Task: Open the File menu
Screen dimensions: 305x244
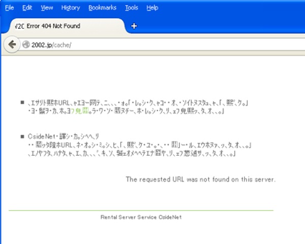Action: [x=9, y=8]
